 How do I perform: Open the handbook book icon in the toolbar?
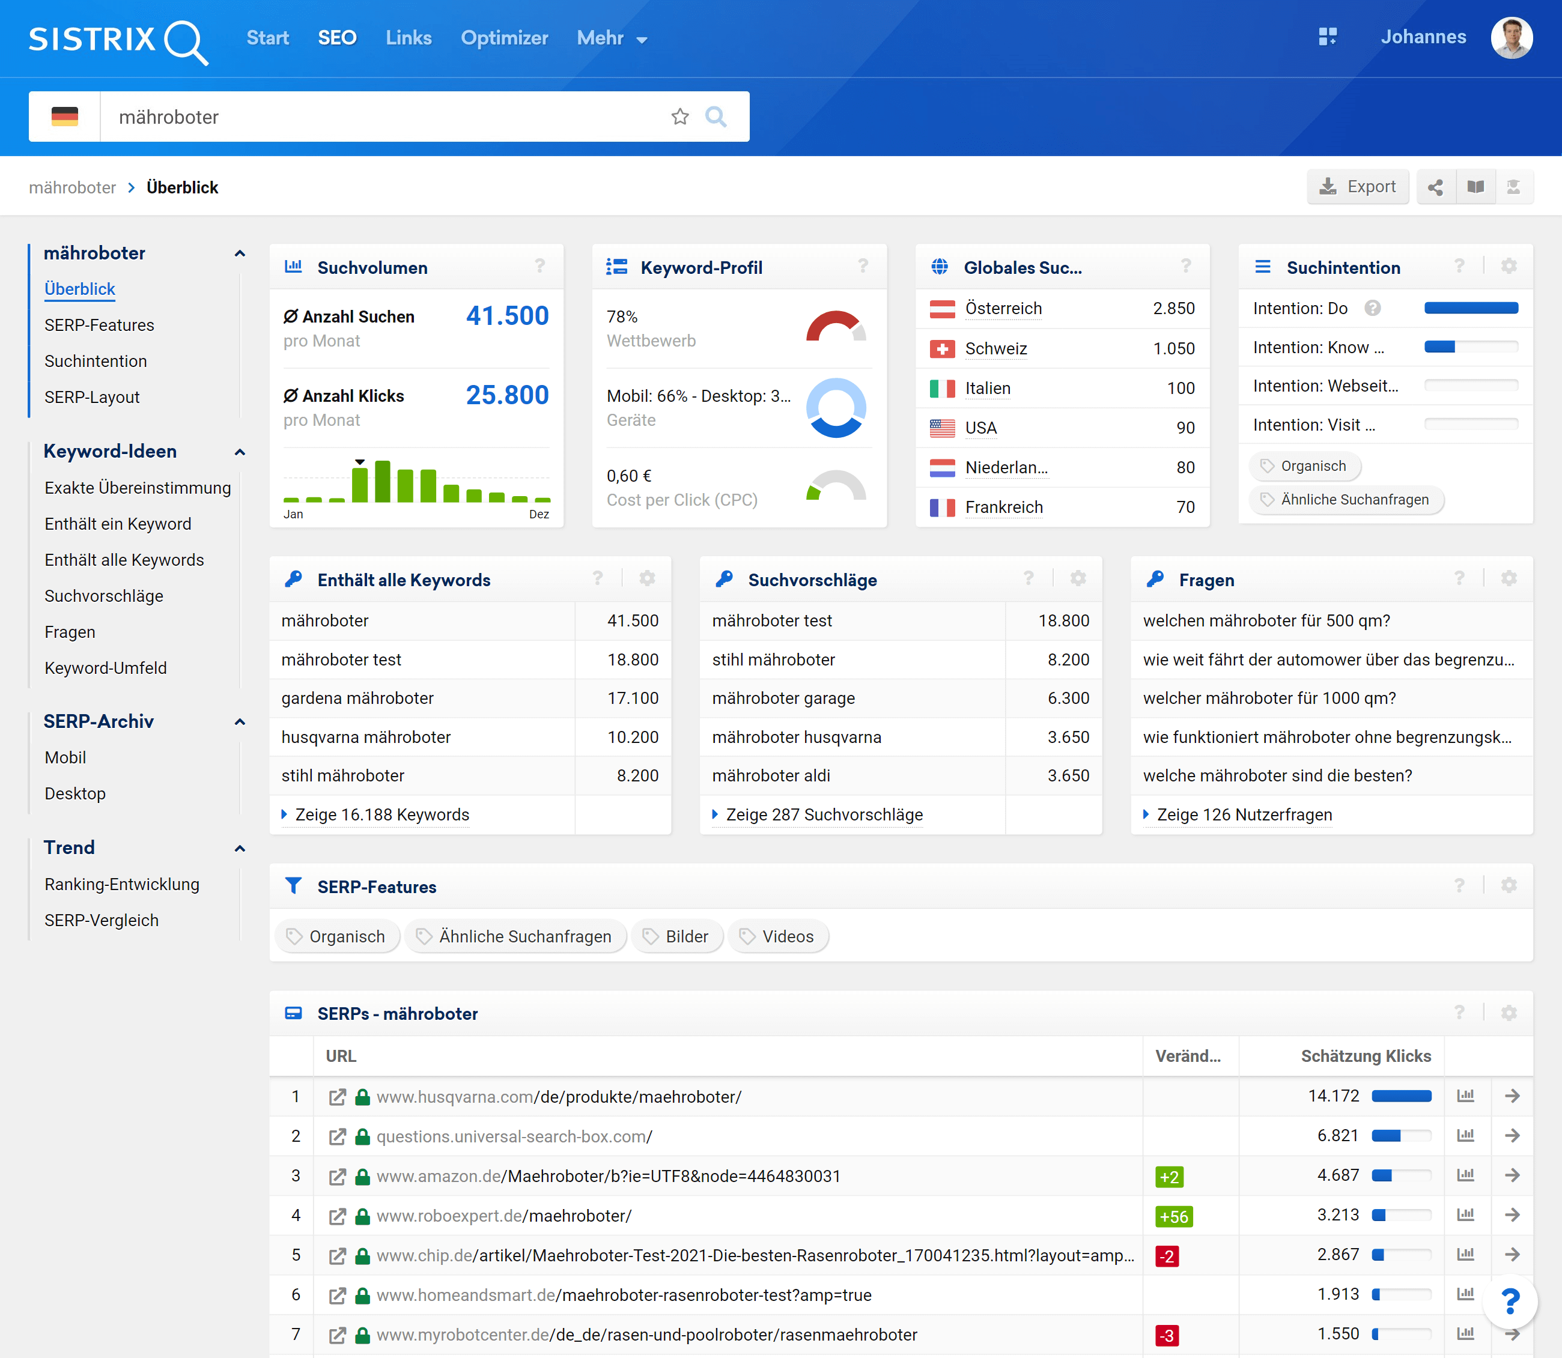point(1475,187)
